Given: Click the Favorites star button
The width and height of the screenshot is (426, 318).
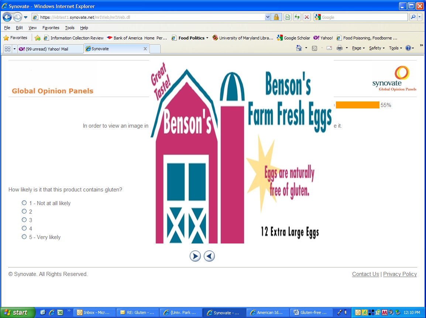Looking at the screenshot, I should (x=15, y=38).
